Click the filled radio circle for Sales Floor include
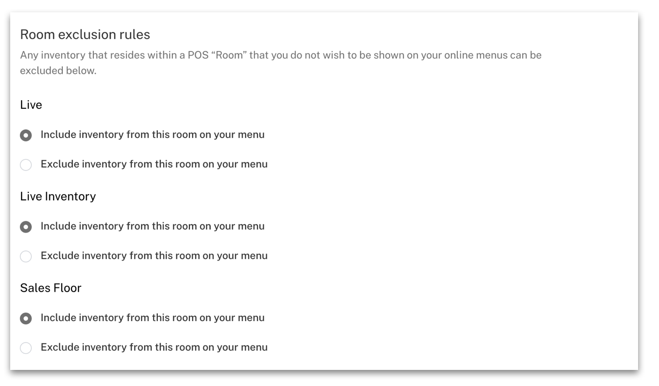 point(26,318)
